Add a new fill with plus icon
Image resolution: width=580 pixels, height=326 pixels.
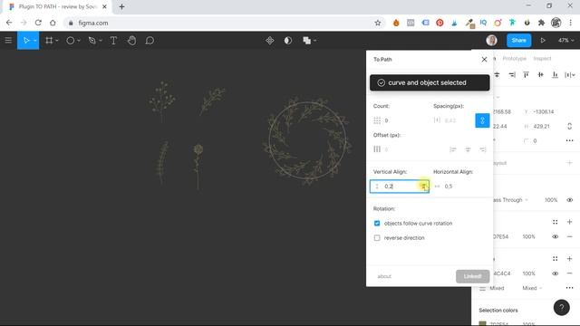click(570, 222)
